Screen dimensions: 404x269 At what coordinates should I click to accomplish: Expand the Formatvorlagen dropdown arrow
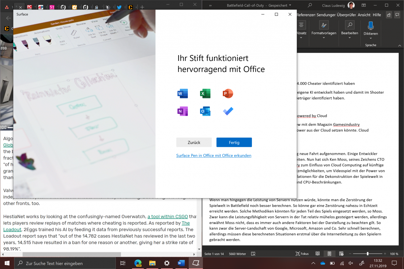[x=324, y=38]
